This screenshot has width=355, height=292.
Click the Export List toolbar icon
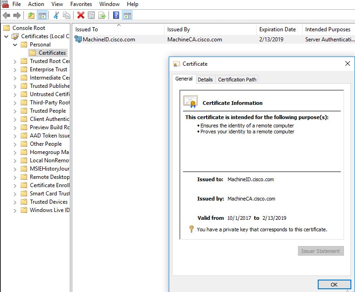(x=102, y=15)
